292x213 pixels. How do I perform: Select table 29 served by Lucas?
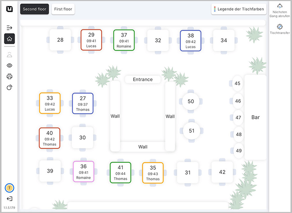coord(91,40)
